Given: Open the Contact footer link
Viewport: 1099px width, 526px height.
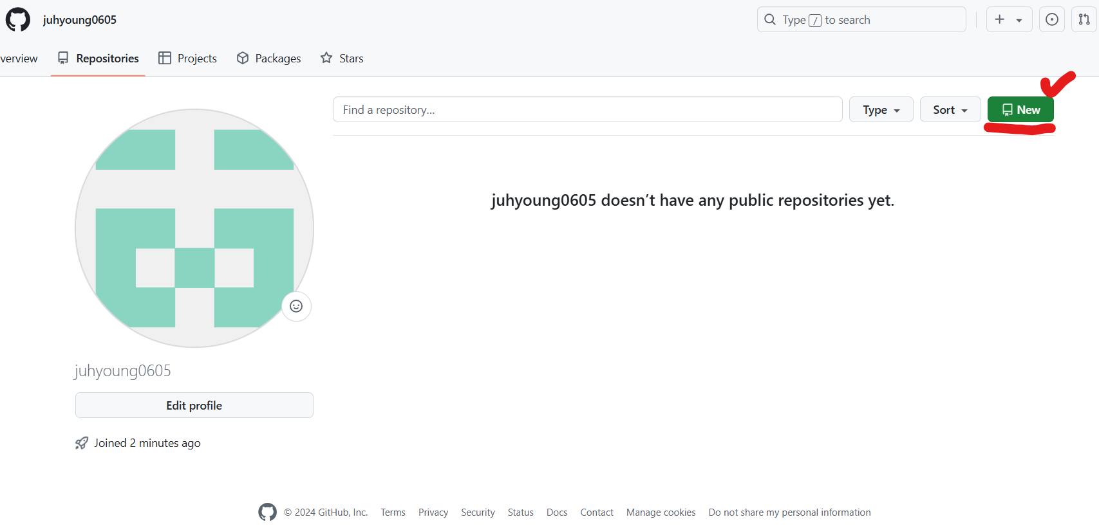Looking at the screenshot, I should [597, 512].
